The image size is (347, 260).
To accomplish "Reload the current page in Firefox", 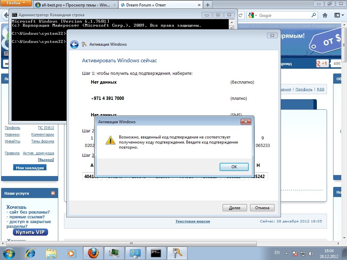I will point(241,15).
